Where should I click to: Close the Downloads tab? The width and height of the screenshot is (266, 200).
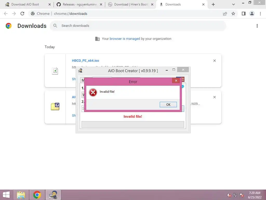203,5
